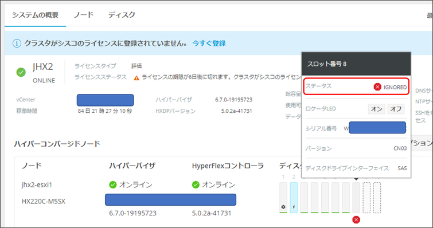Click the green HyperFlex controller オンライン check icon

point(196,184)
